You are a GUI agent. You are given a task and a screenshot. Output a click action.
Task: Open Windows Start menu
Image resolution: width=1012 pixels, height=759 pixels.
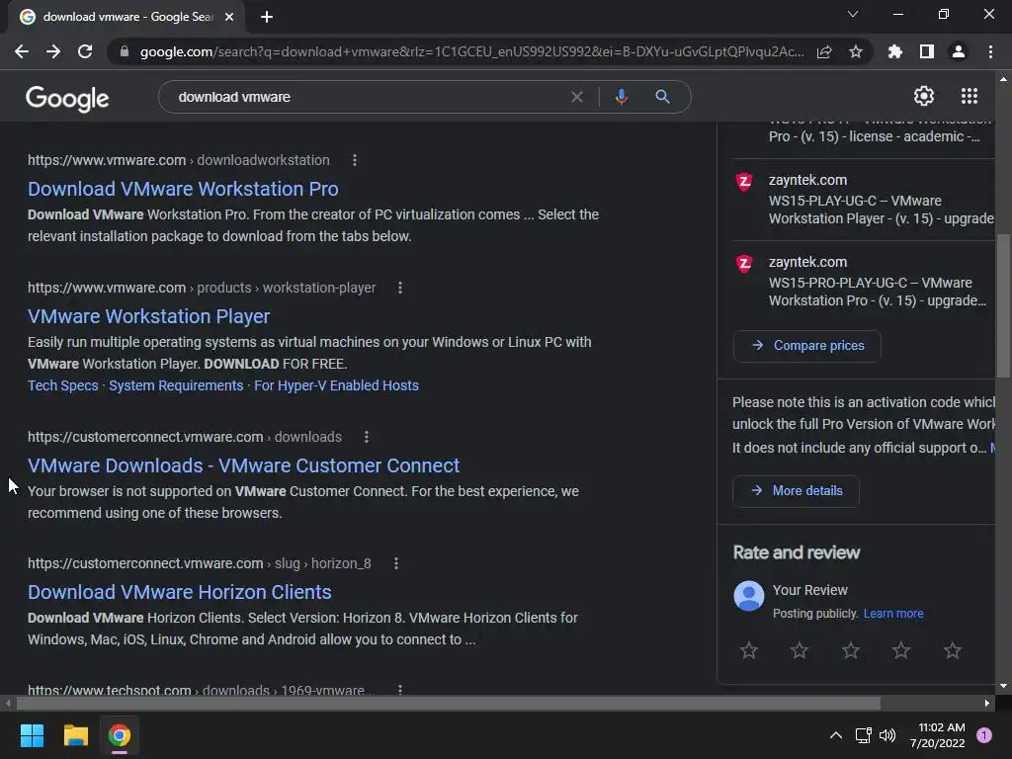(x=32, y=735)
